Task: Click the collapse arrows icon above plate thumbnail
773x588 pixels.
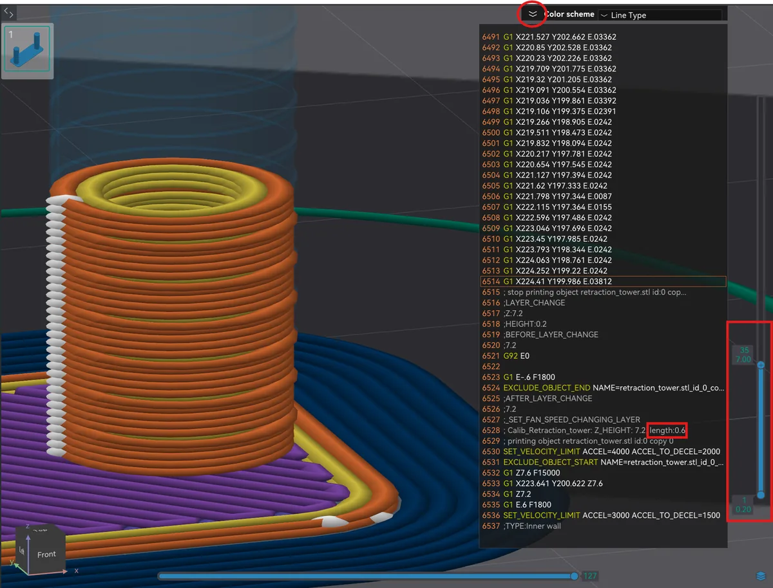Action: 9,13
